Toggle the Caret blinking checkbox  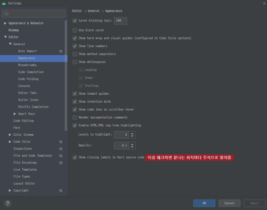[75, 21]
